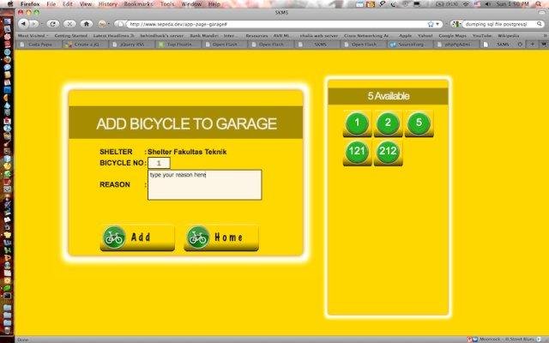
Task: Switch to the SourceForg tab
Action: point(410,45)
